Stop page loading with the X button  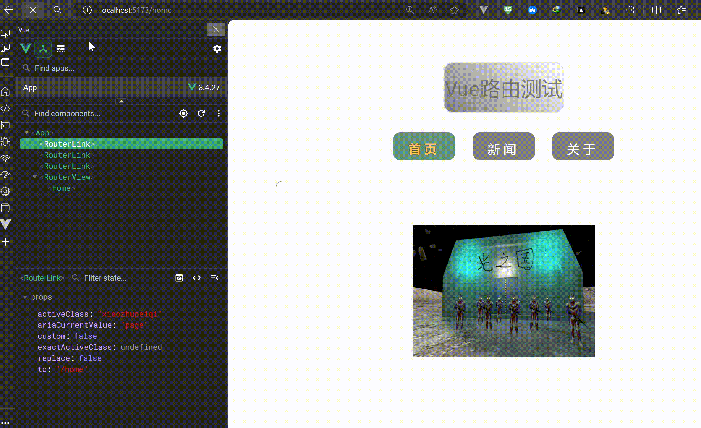click(33, 10)
